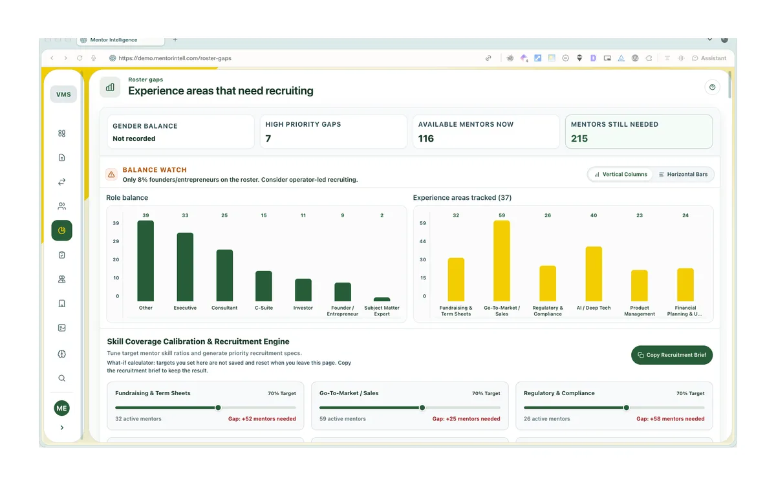Click the AI / Deep Tech yellow bar
Viewport: 776px width, 485px height.
[x=594, y=274]
